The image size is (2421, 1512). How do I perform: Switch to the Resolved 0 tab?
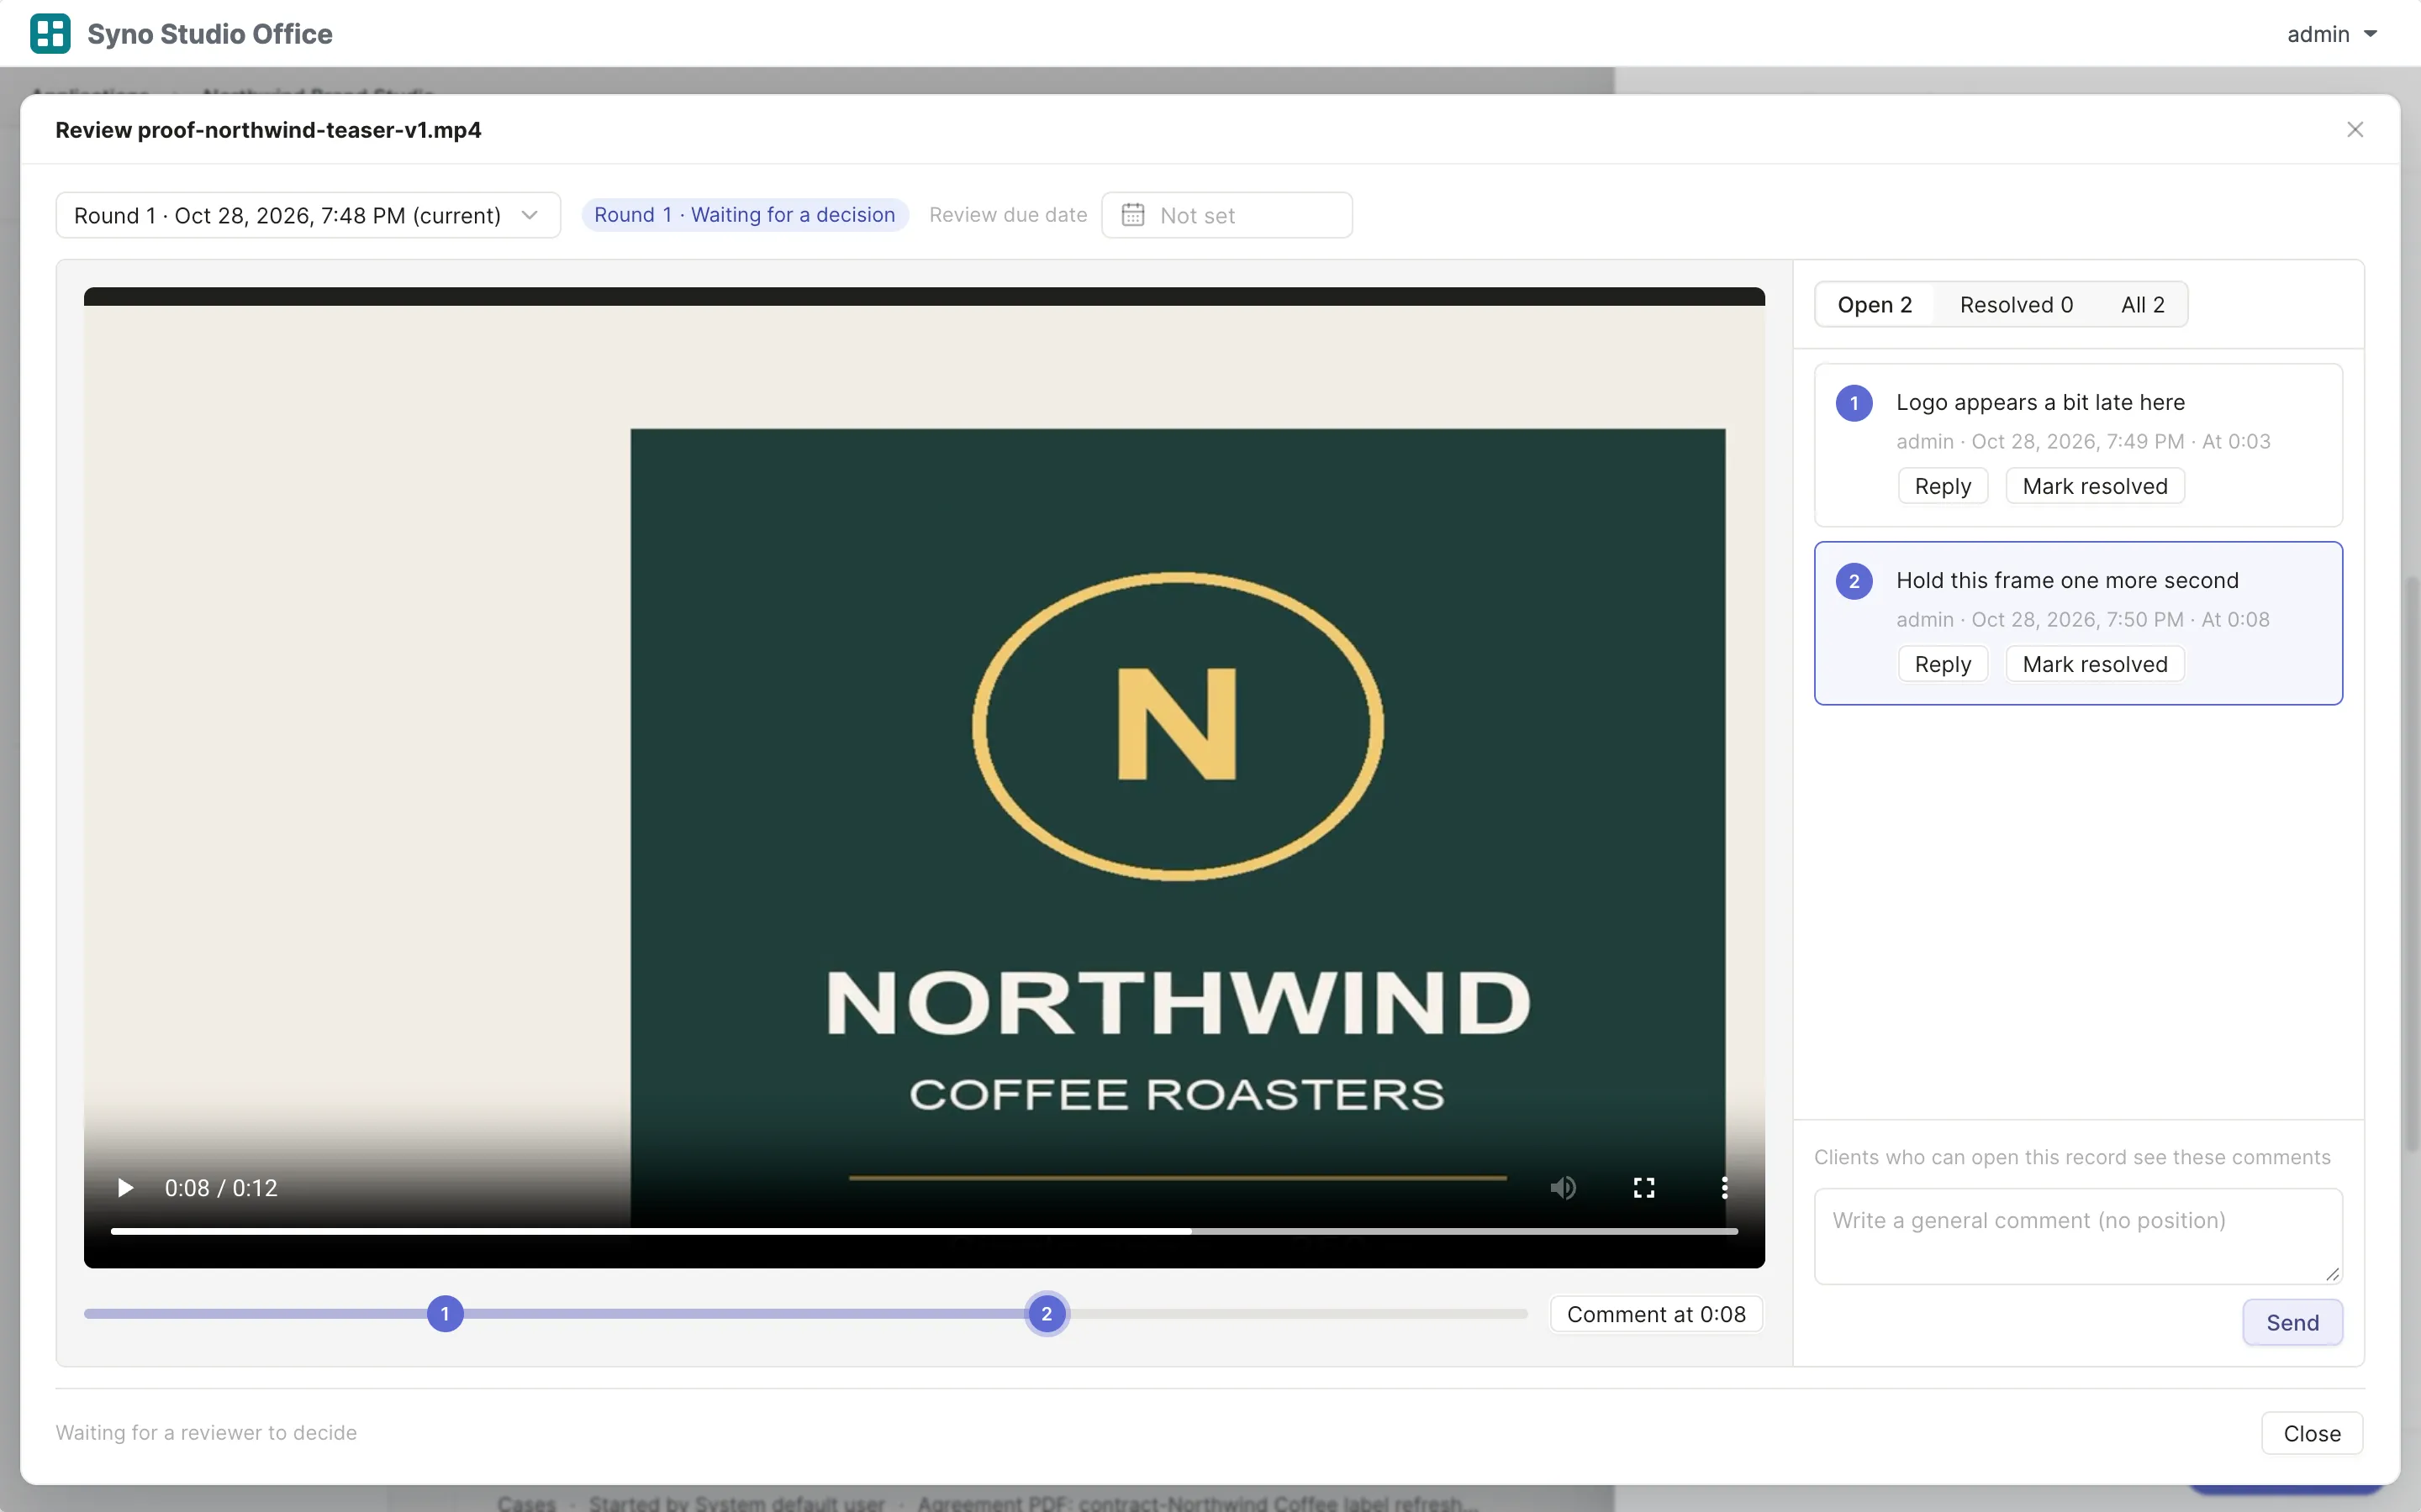[x=2016, y=305]
